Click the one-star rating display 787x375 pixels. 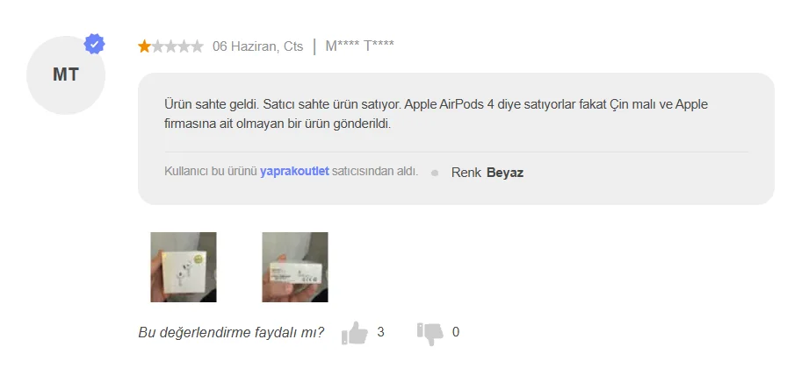170,46
